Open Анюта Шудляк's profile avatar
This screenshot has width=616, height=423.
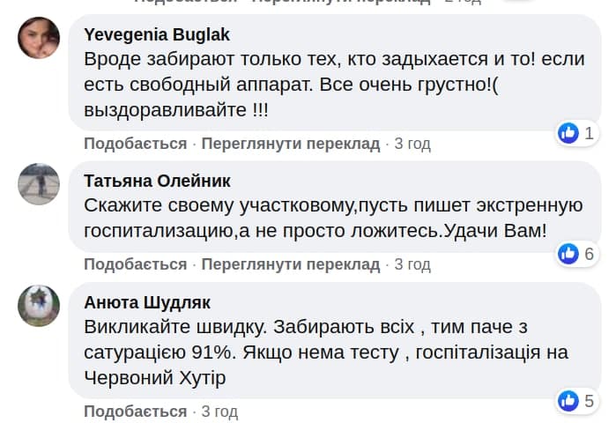click(39, 306)
